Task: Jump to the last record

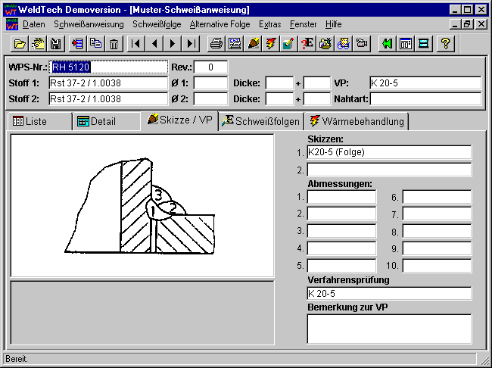Action: coord(192,43)
